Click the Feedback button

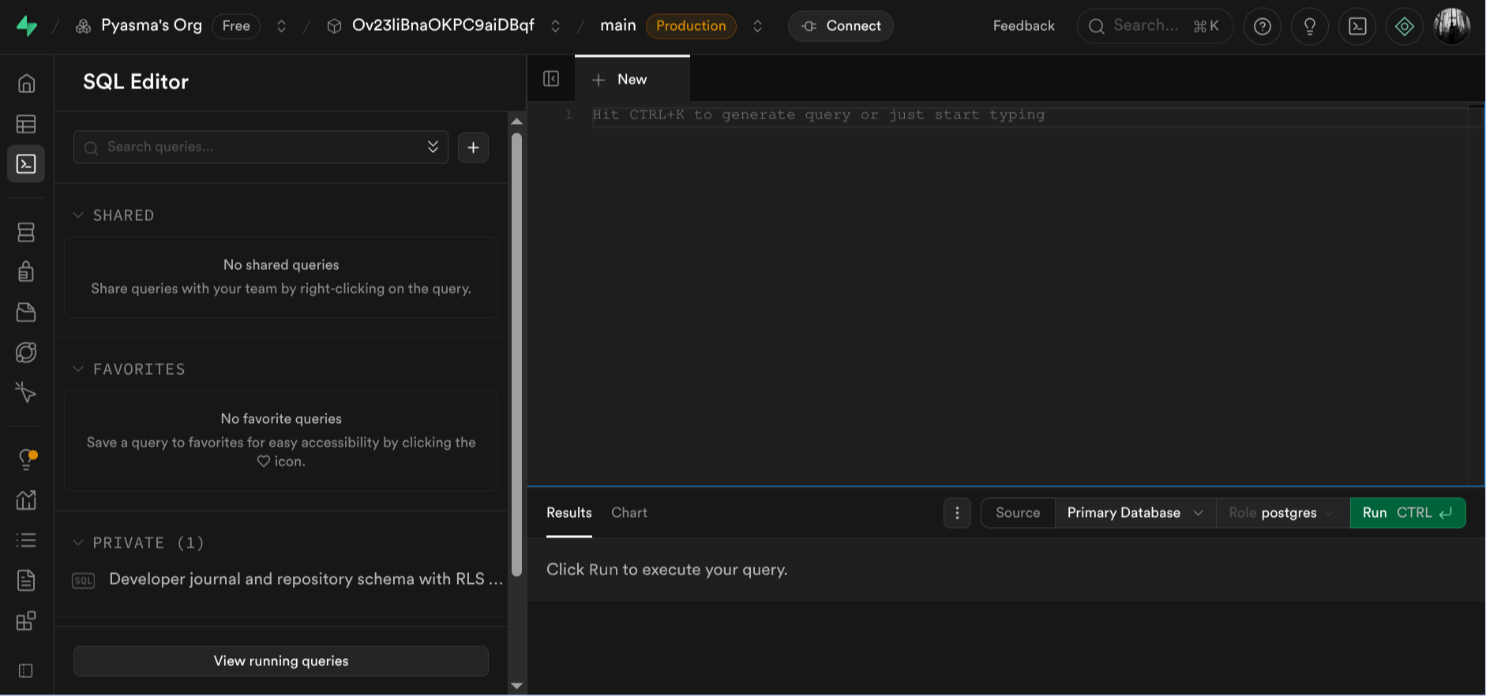1023,26
